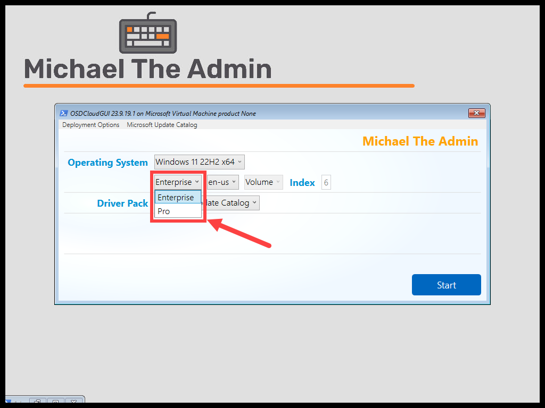Close the OSDCloudGUI window with red X
545x408 pixels.
[476, 113]
